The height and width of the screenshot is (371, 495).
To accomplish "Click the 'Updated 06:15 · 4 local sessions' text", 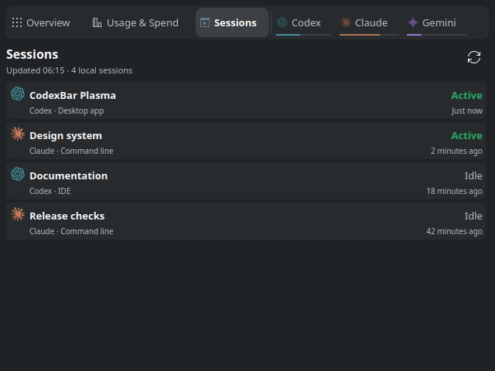I will pyautogui.click(x=70, y=70).
